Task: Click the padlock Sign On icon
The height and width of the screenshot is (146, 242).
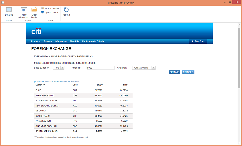Action: coord(193,41)
